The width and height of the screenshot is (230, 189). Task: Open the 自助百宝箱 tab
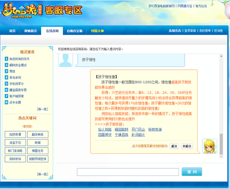[x=75, y=31]
